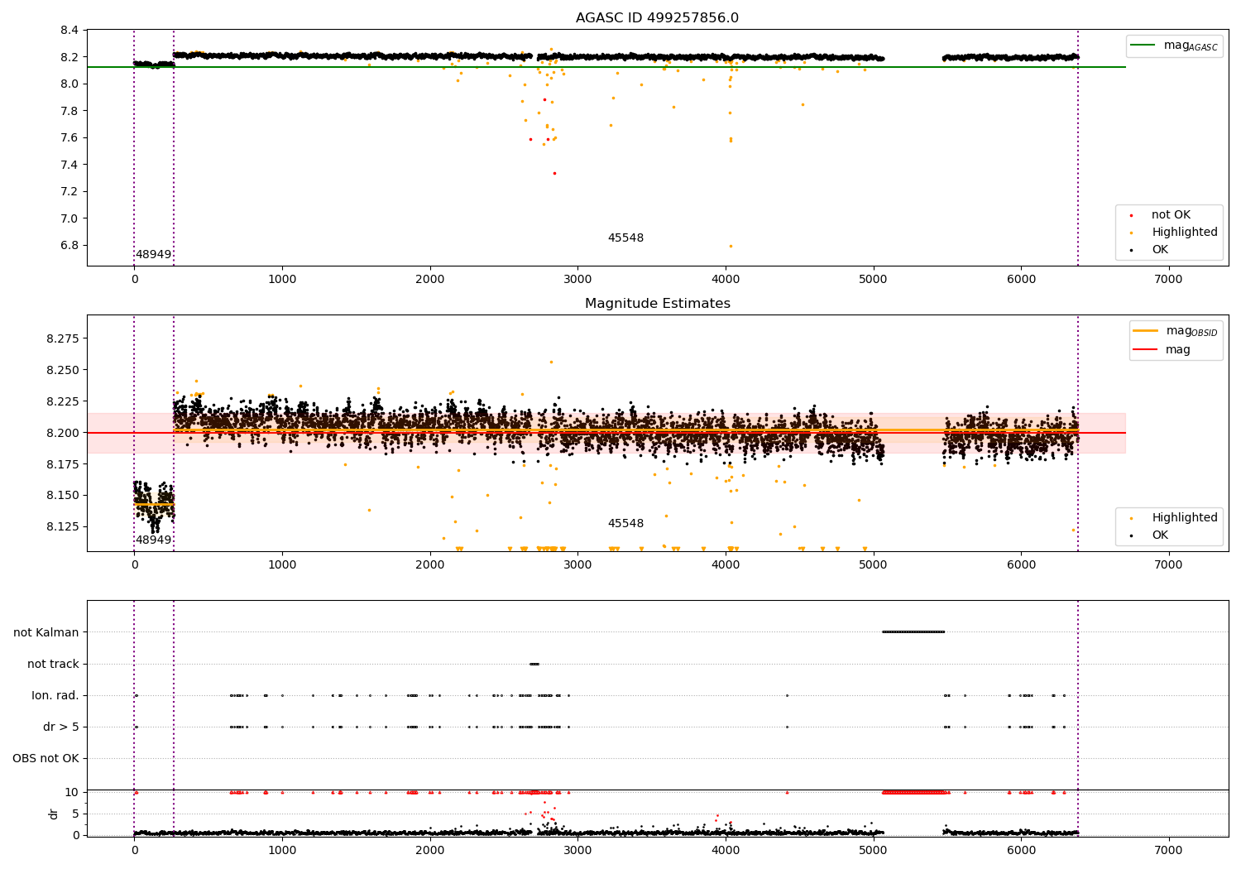This screenshot has height=869, width=1241.
Task: Click the 8.150 y-axis tick label
Action: 63,496
